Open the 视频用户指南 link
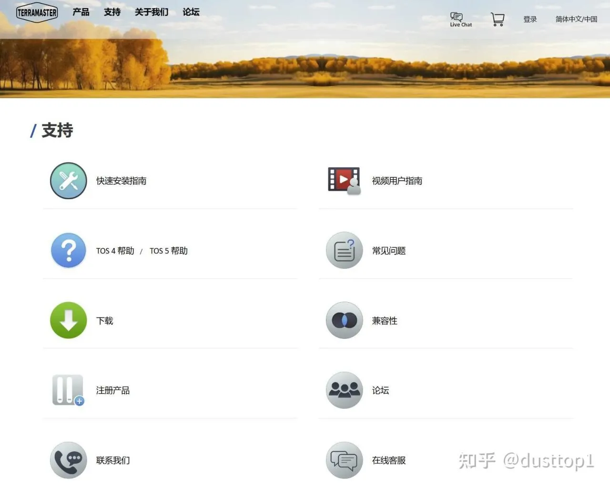This screenshot has width=610, height=488. pyautogui.click(x=397, y=181)
